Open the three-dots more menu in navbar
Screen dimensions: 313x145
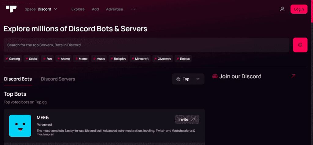pos(133,9)
